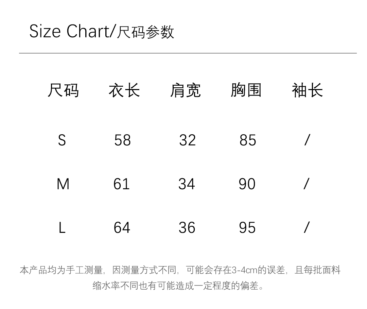Click the garment length value 64

click(122, 228)
